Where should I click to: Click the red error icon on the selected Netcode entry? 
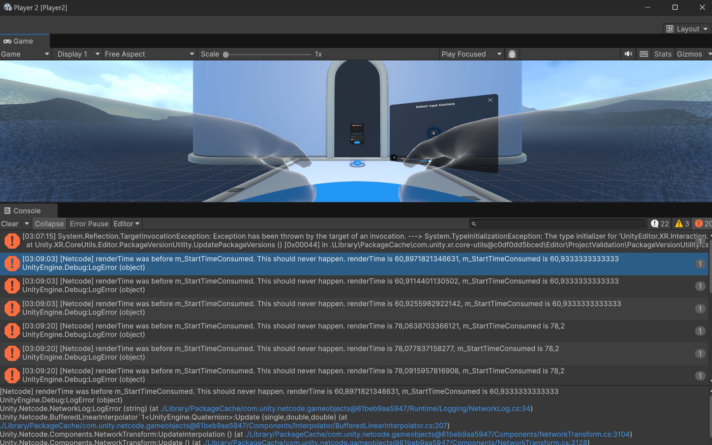click(12, 263)
